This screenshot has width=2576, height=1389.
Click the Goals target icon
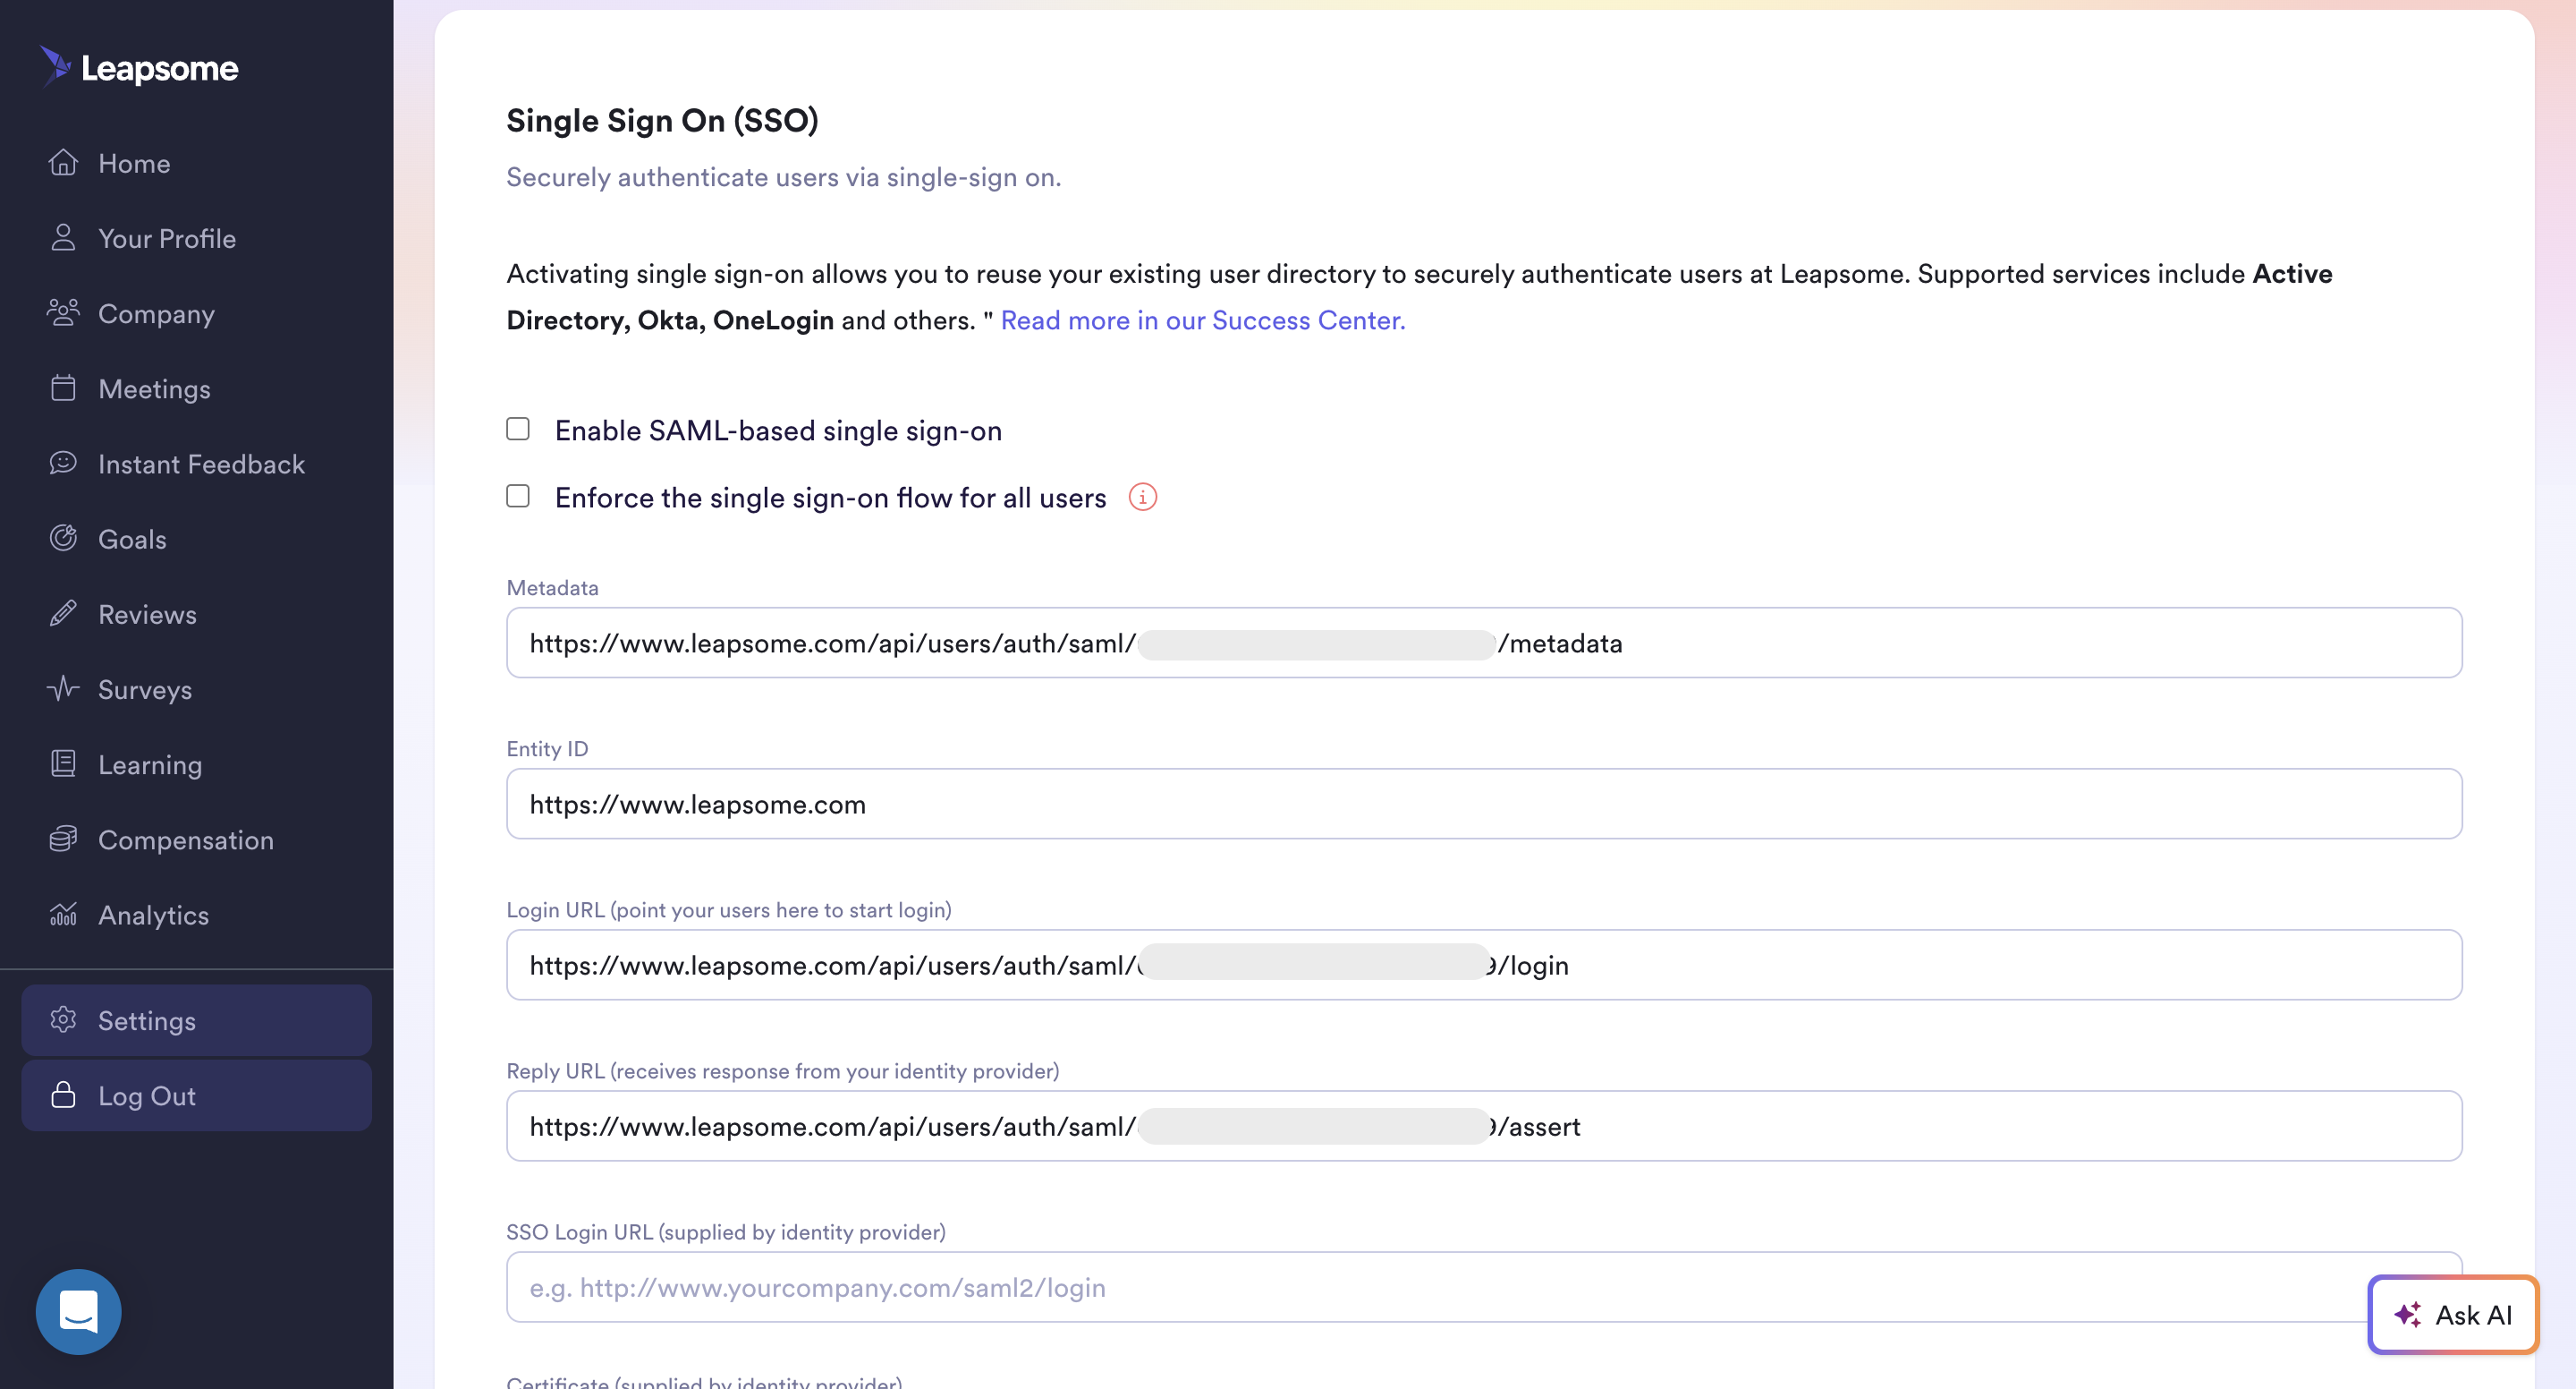(x=63, y=539)
